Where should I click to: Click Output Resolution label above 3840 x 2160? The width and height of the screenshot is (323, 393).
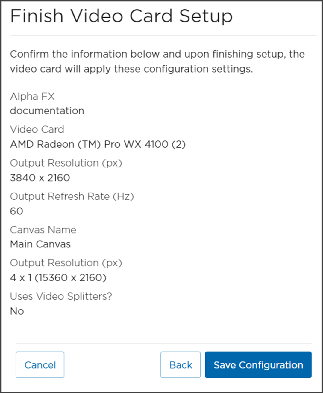66,163
